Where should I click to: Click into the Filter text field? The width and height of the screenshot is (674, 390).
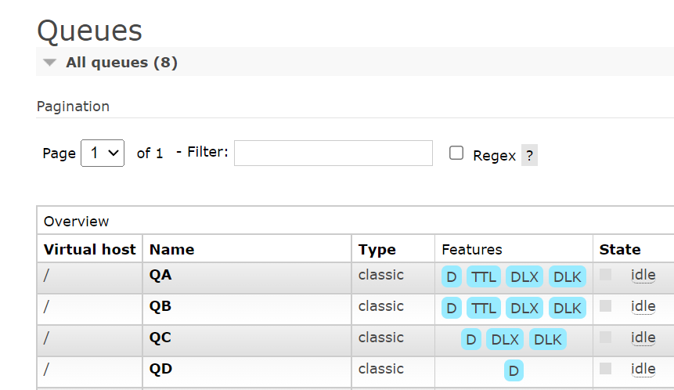(333, 153)
